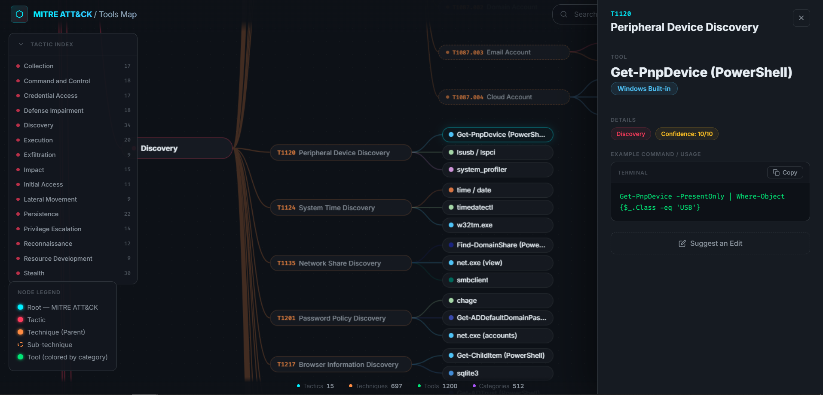Select Initial Access tactic
The height and width of the screenshot is (395, 823).
(73, 184)
